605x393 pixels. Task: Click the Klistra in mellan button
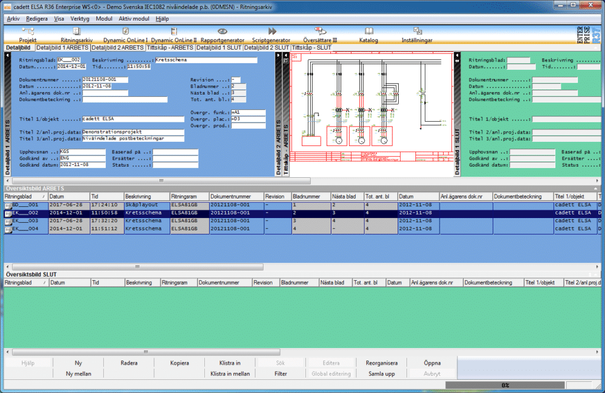[x=230, y=373]
